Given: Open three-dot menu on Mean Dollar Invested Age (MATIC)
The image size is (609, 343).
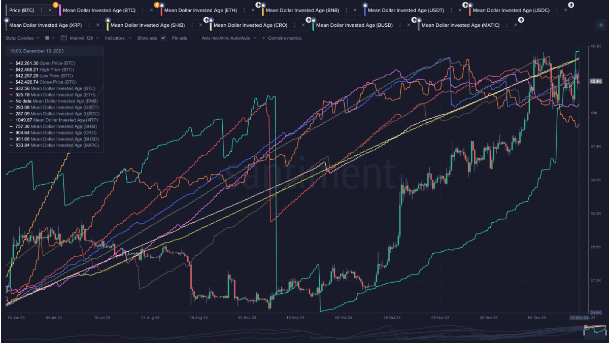Looking at the screenshot, I should click(506, 25).
